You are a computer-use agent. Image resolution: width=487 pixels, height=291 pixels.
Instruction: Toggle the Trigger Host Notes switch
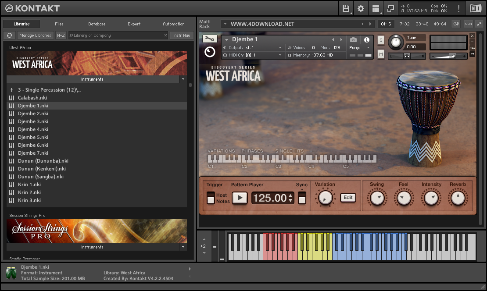pos(211,198)
